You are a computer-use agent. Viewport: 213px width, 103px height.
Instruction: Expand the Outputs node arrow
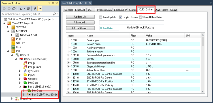tap(20, 79)
